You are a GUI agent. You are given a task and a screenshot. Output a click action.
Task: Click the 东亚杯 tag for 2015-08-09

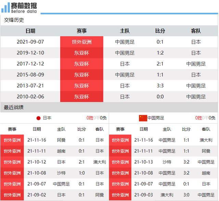click(82, 75)
